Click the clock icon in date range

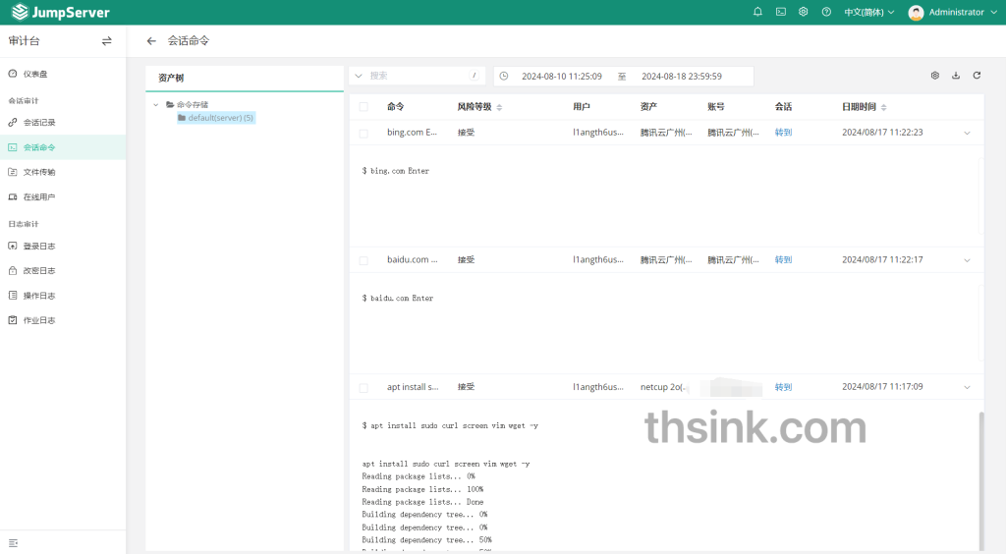[504, 76]
